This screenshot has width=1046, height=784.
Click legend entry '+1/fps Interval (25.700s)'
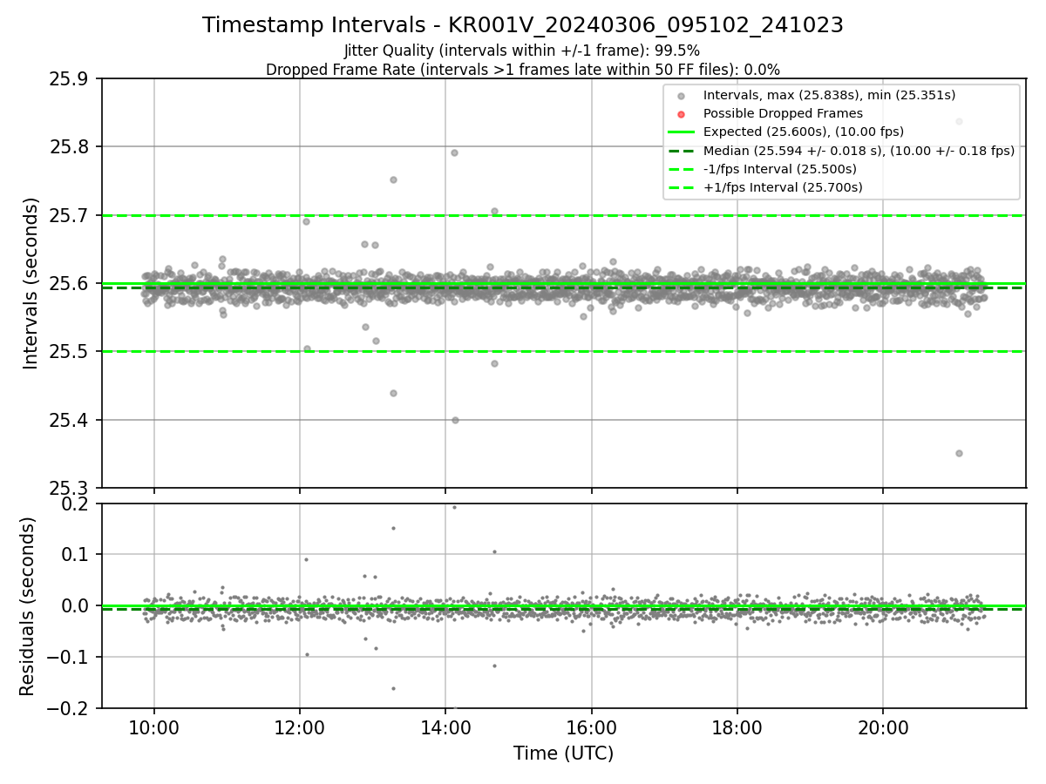point(783,187)
